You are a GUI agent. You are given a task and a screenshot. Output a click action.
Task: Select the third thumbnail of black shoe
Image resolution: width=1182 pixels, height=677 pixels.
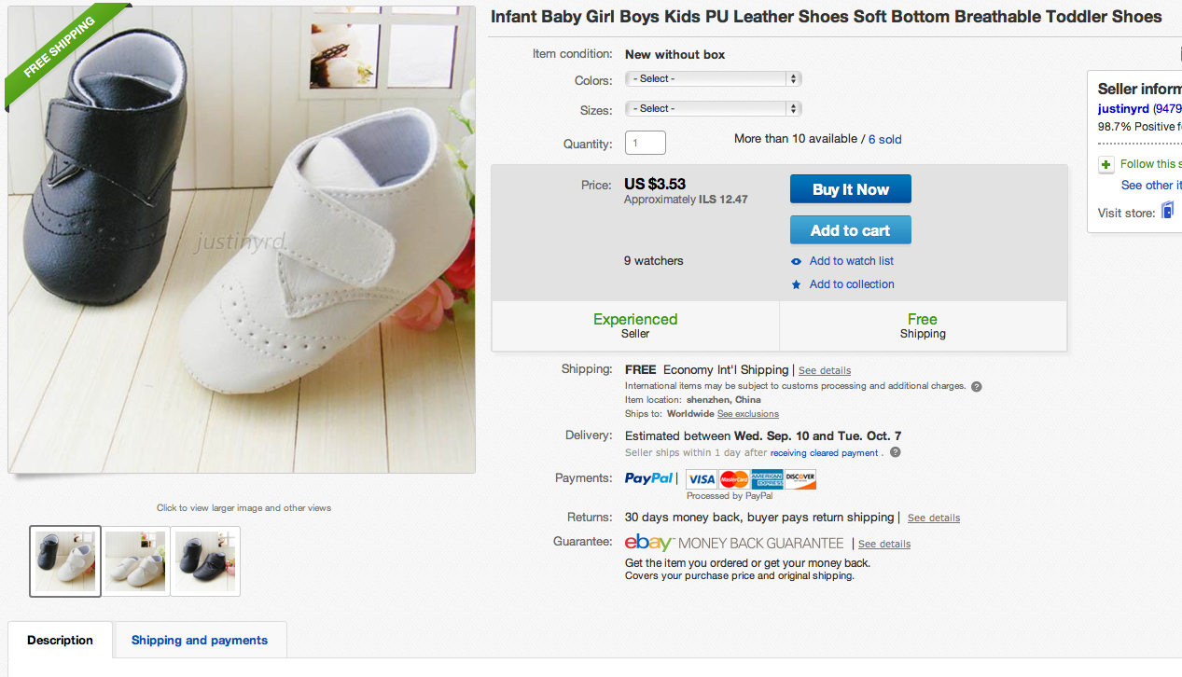(205, 561)
